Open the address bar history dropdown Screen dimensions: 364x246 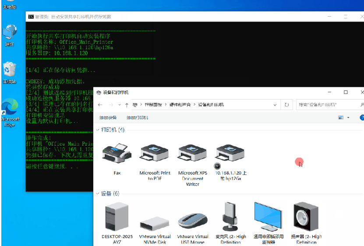tap(275, 105)
